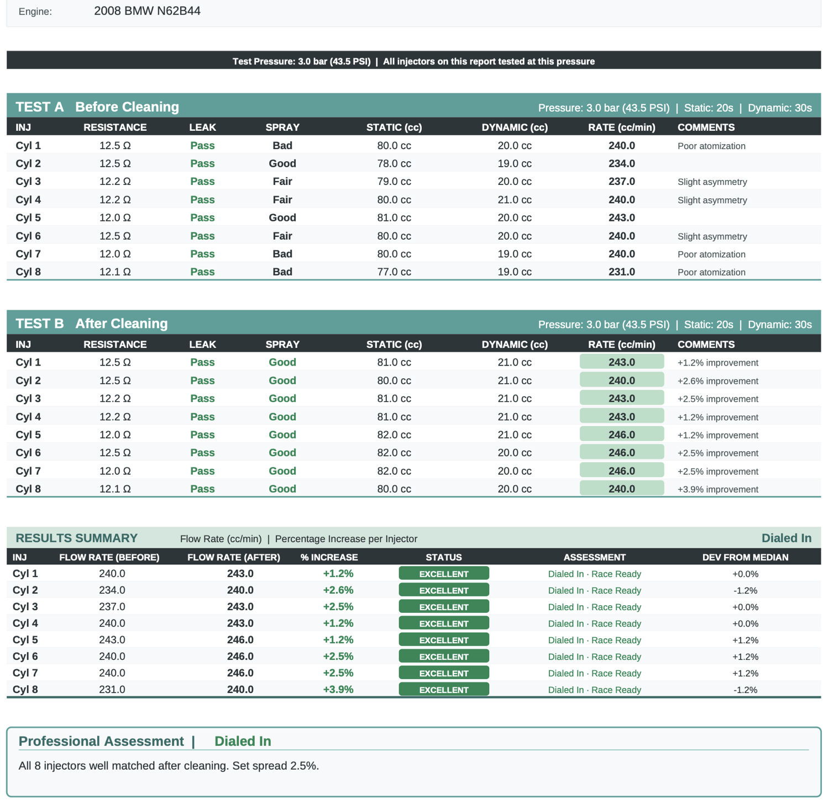829x805 pixels.
Task: Click Cyl 7 static 82.0 cc in Test B
Action: coord(394,471)
